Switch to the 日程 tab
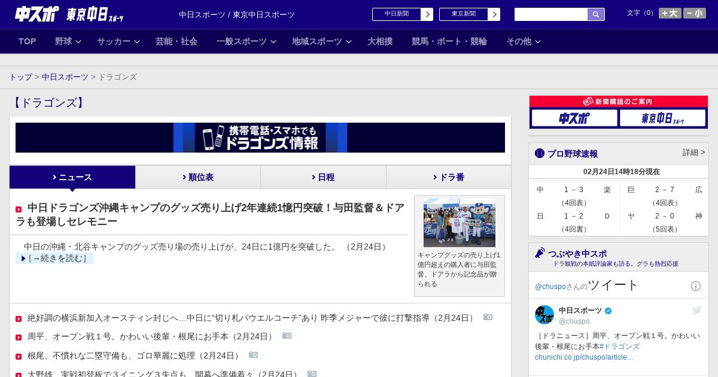718x377 pixels. click(x=323, y=177)
